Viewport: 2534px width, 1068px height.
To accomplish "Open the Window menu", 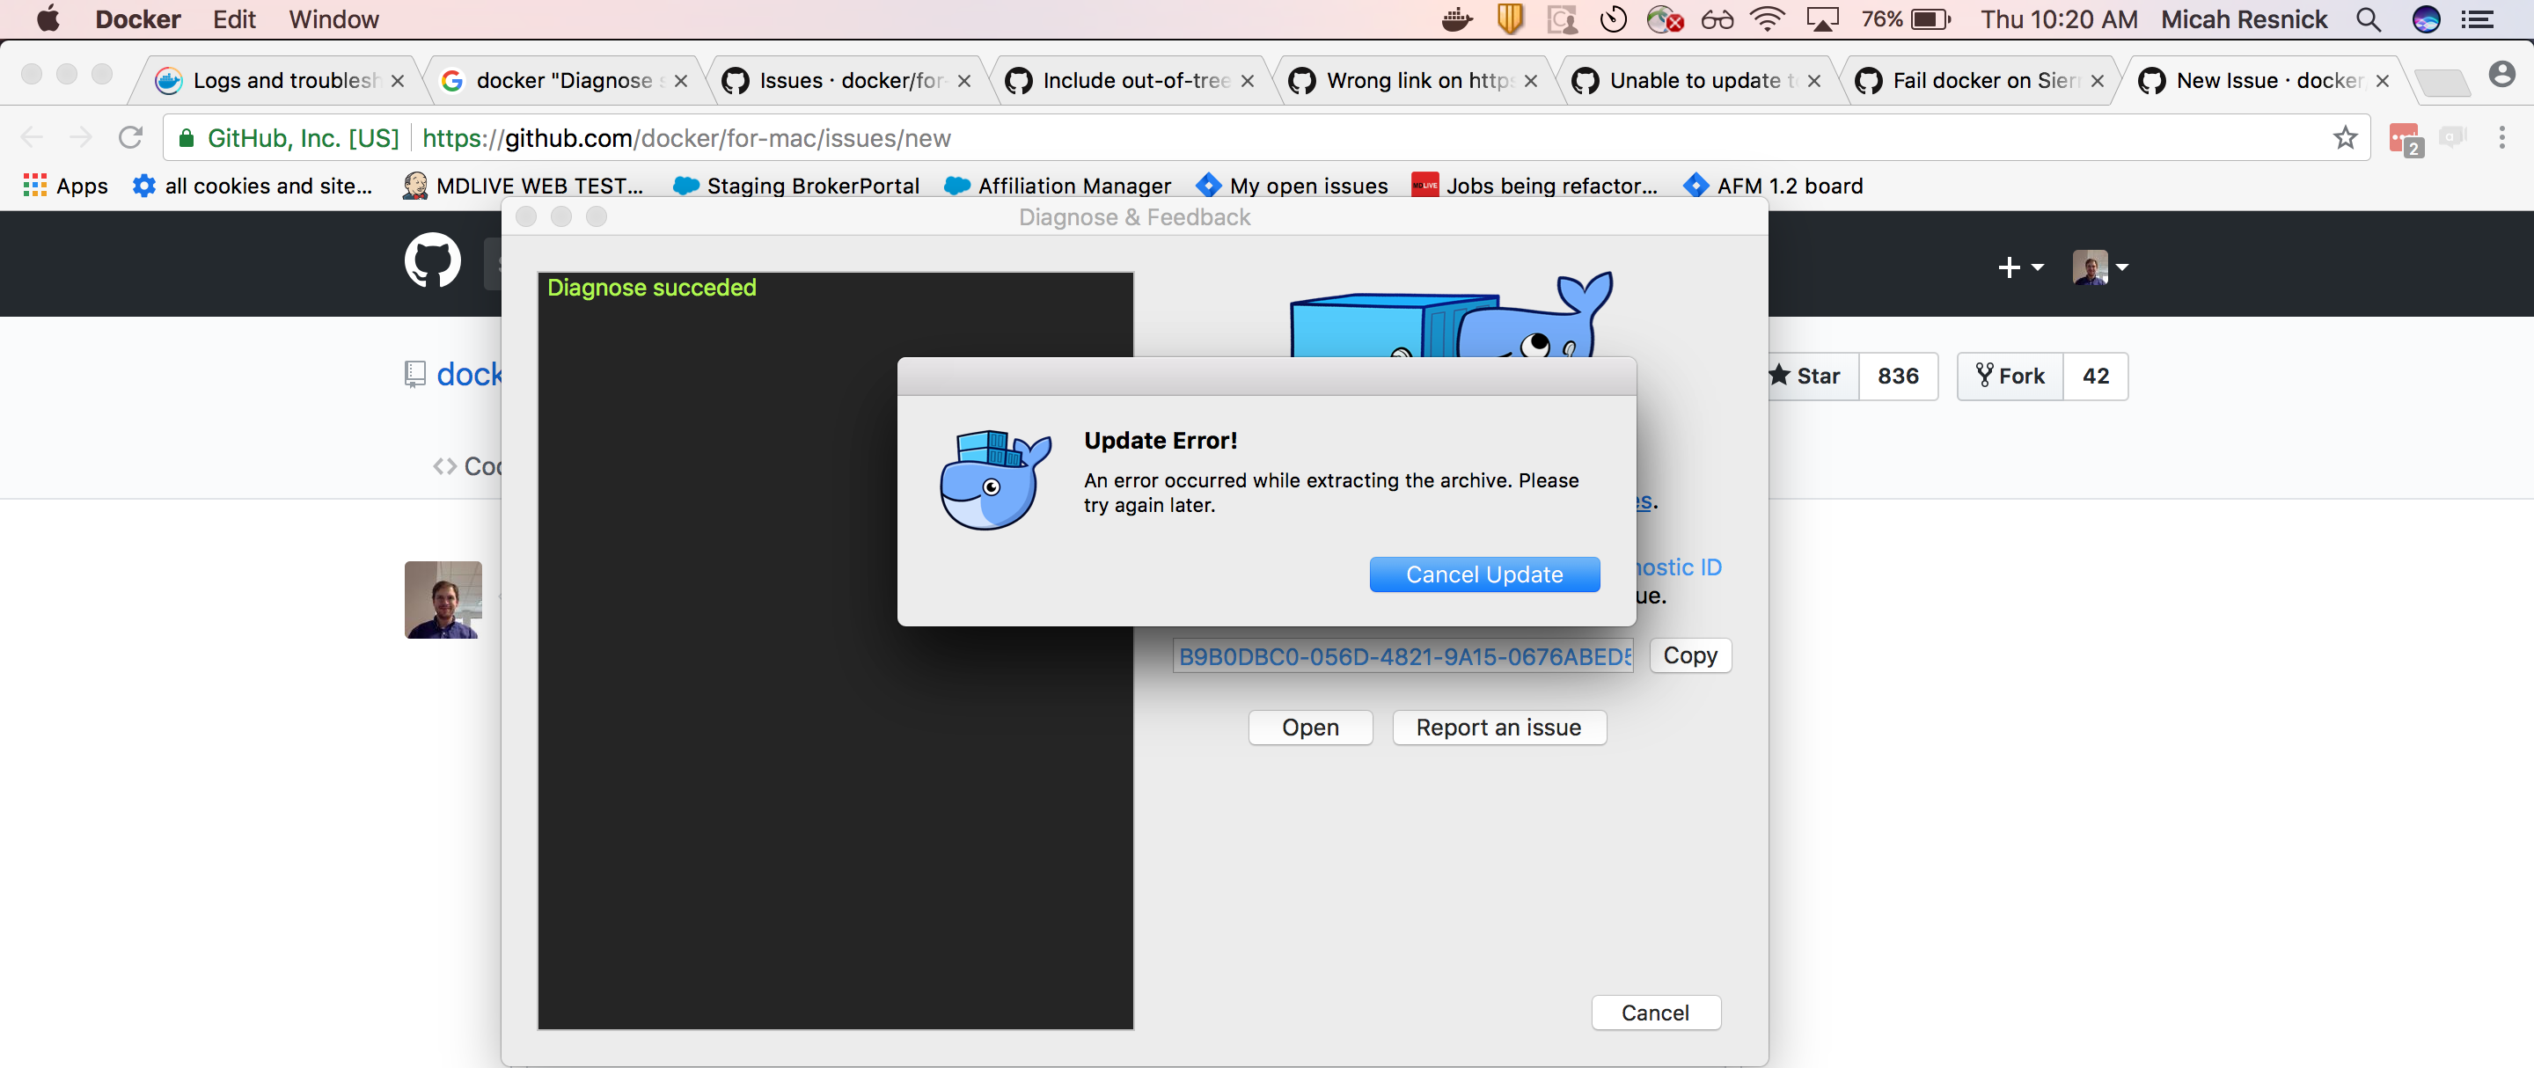I will pos(333,19).
